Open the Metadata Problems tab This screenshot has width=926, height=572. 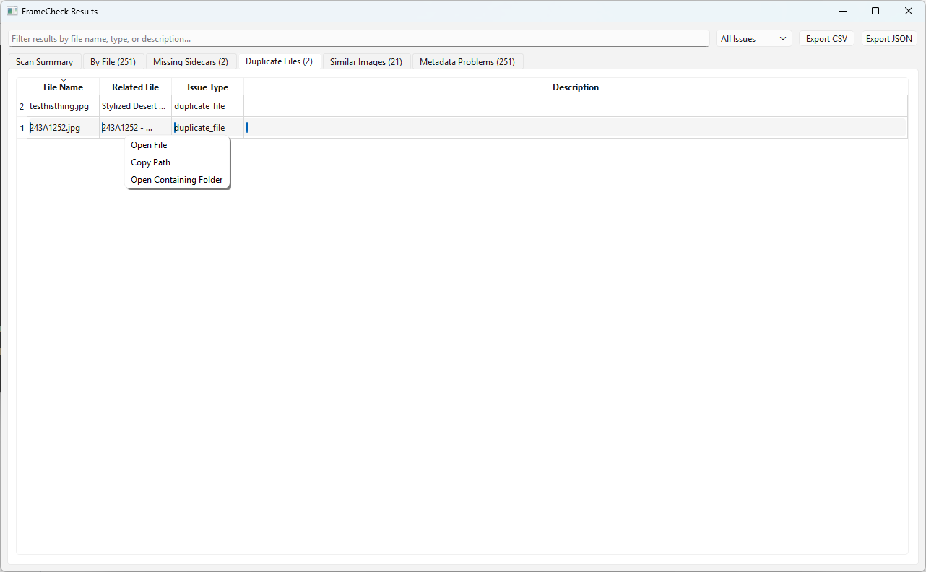pyautogui.click(x=467, y=61)
